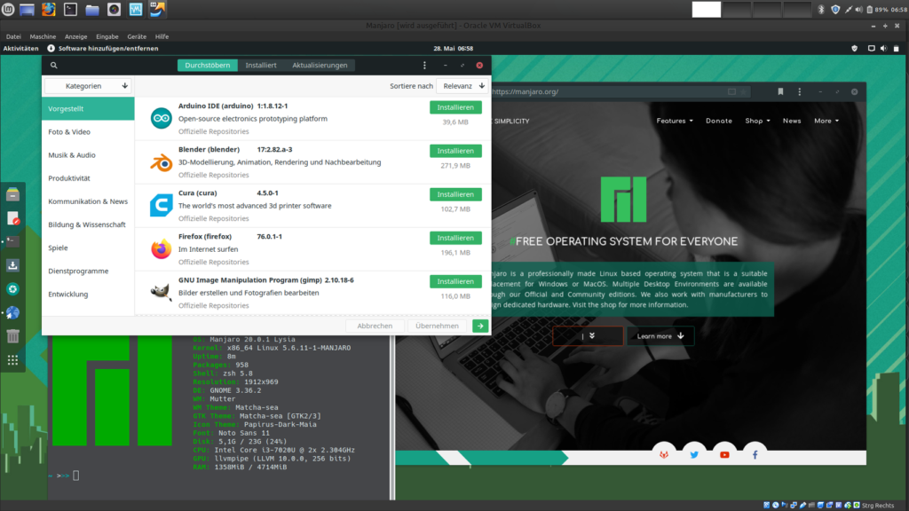Click the Blender application icon

coord(161,162)
